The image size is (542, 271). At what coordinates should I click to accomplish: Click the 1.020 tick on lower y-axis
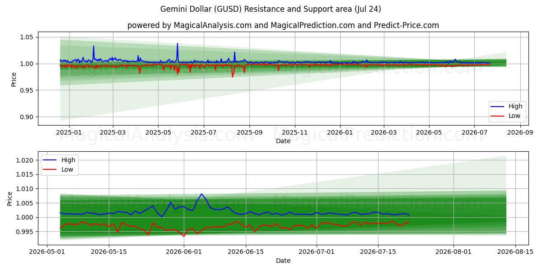tap(25, 160)
